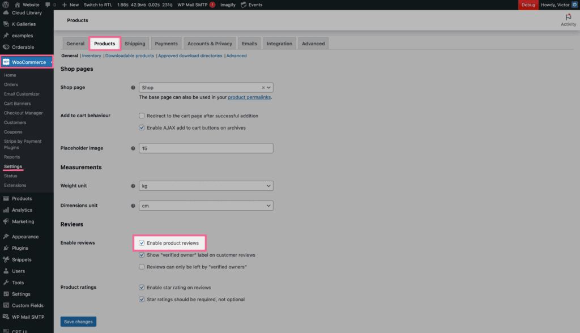This screenshot has width=580, height=333.
Task: Click the Orderable sidebar icon
Action: [x=6, y=47]
